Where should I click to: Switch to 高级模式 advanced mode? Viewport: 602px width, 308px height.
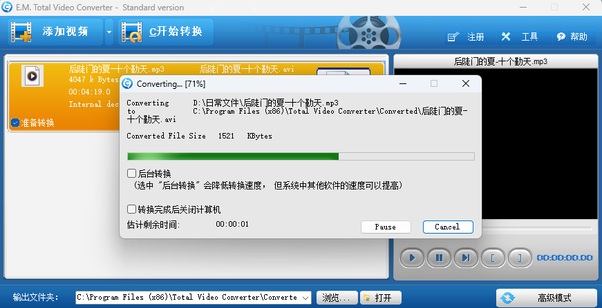coord(546,298)
